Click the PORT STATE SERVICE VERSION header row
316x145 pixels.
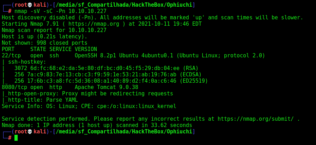49,49
